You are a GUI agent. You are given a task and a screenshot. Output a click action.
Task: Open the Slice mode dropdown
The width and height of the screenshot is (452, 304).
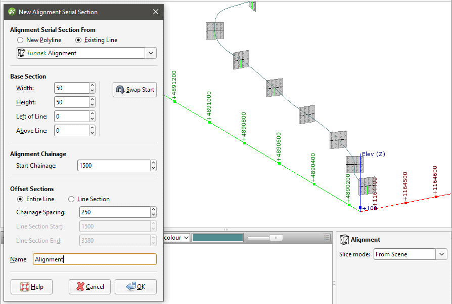443,254
